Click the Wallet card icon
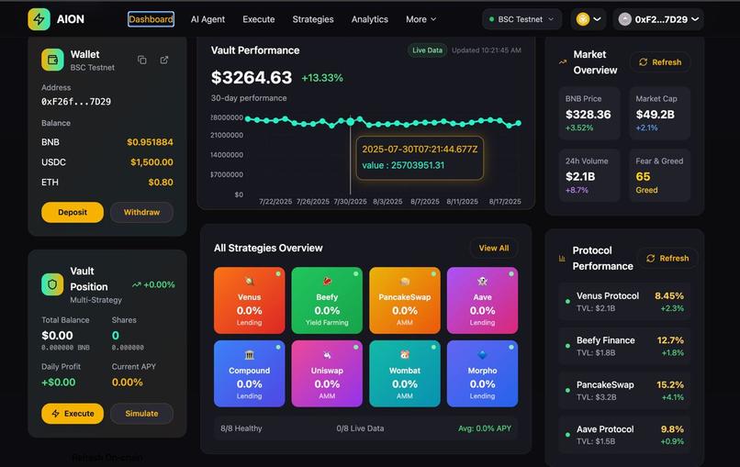The image size is (740, 467). (x=52, y=60)
